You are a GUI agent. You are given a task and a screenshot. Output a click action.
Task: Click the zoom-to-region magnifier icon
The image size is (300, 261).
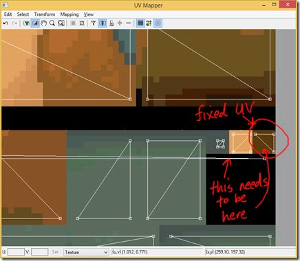tap(61, 23)
